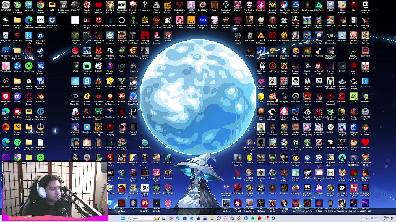Click the system clock in the taskbar
The width and height of the screenshot is (396, 222).
point(386,218)
